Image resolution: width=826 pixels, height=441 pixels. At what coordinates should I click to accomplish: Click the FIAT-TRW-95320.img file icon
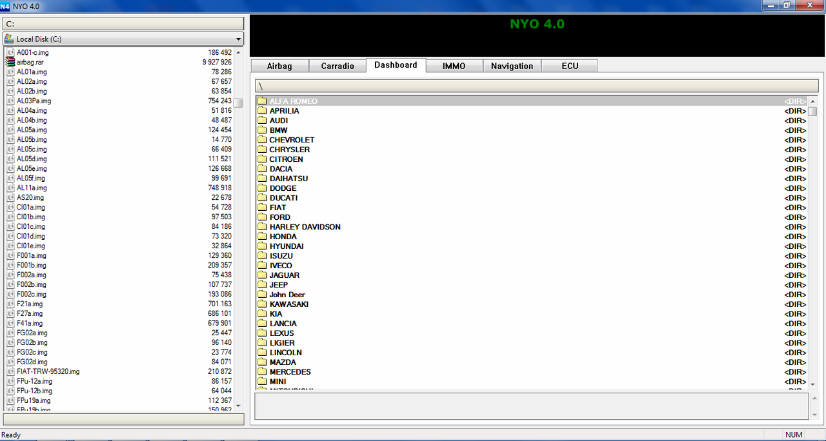[10, 371]
